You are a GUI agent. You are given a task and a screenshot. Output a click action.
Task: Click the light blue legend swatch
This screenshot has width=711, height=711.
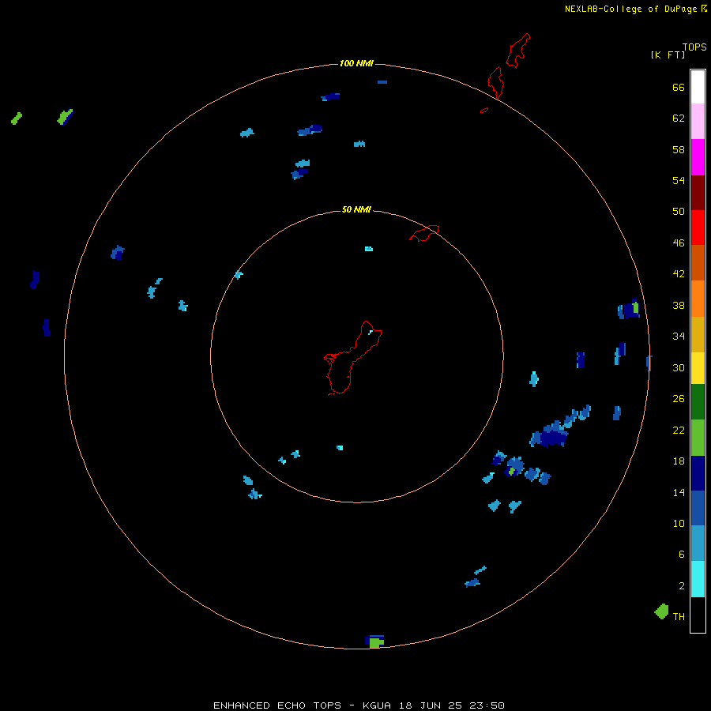pyautogui.click(x=698, y=543)
